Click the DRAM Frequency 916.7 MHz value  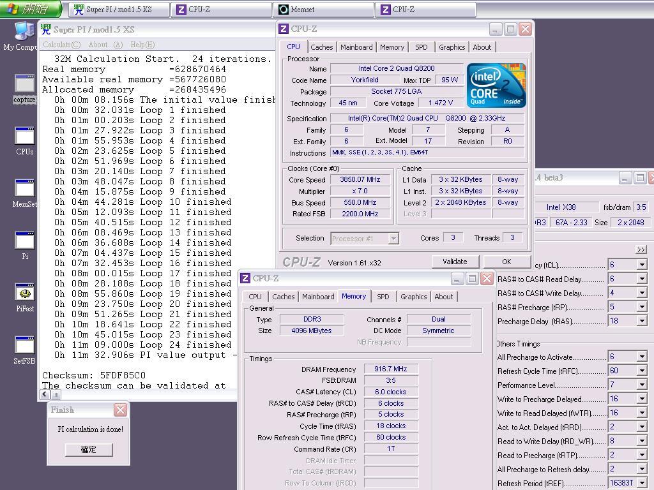pos(390,369)
